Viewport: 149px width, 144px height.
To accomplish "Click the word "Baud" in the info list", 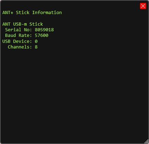I will coord(11,35).
